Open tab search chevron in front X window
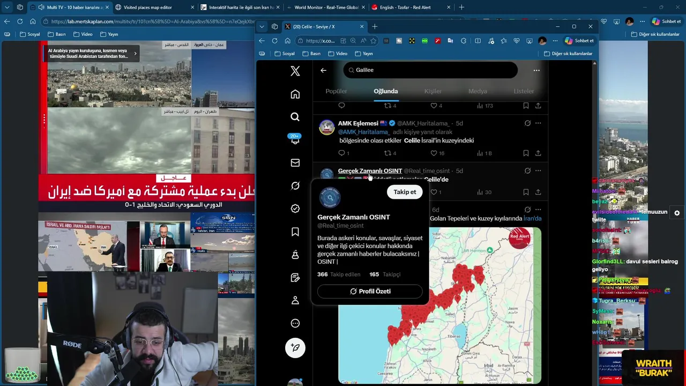The image size is (686, 386). point(262,26)
